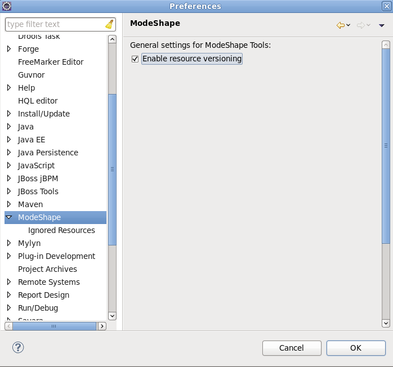
Task: Close the Preferences dialog window
Action: pyautogui.click(x=386, y=6)
